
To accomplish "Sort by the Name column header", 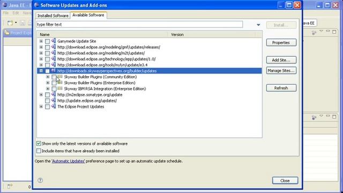I will click(102, 34).
